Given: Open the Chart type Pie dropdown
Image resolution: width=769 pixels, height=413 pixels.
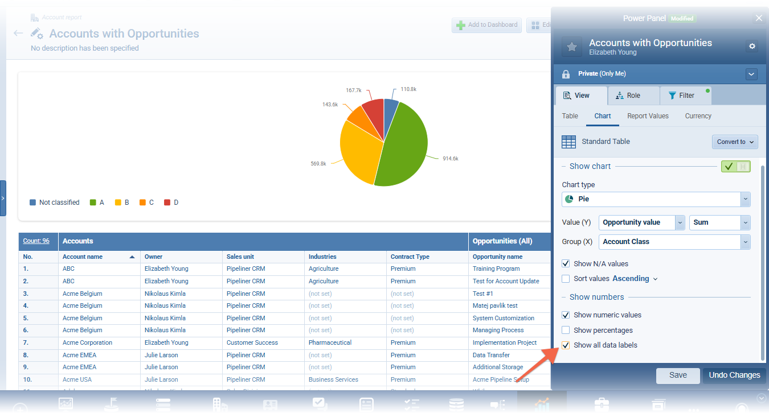Looking at the screenshot, I should coord(656,199).
